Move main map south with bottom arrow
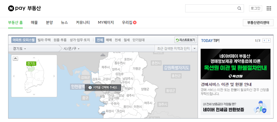Screen dimensions: 277x122 [x=103, y=114]
